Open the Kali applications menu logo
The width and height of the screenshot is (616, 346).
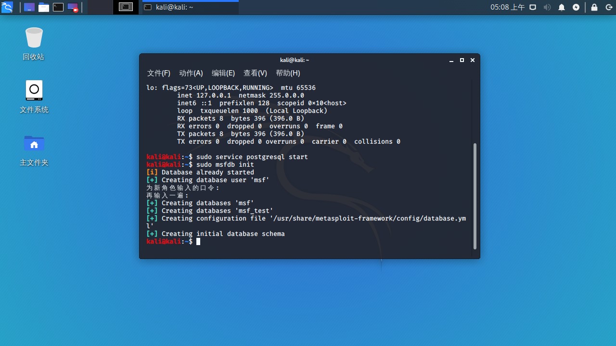[7, 7]
